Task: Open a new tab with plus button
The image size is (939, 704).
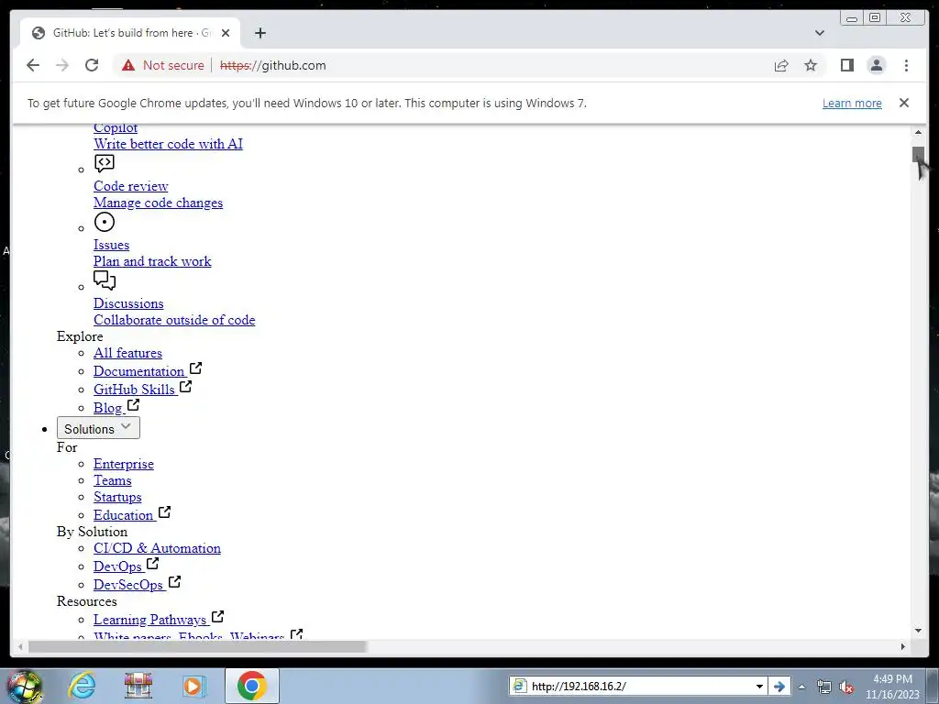Action: pos(260,33)
